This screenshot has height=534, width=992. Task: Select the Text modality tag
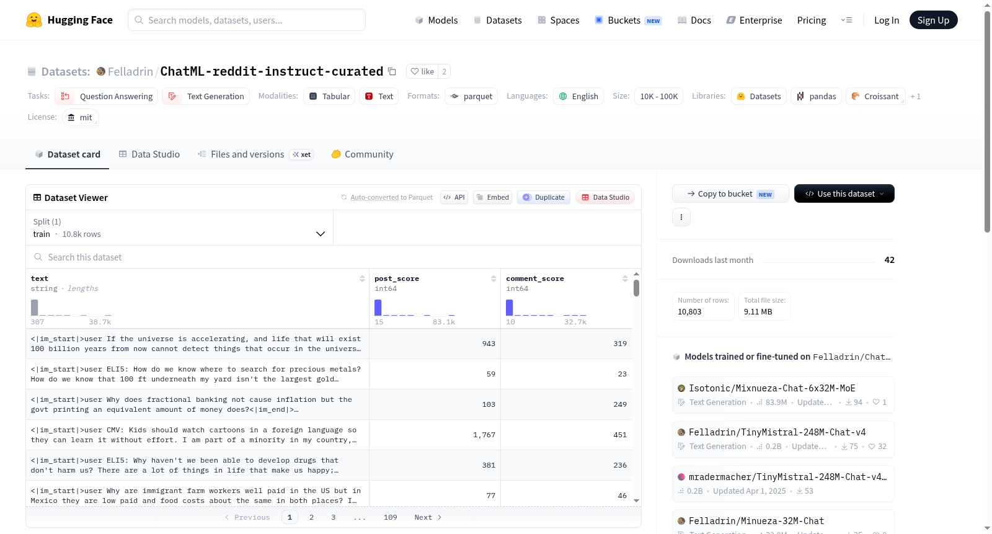point(379,96)
